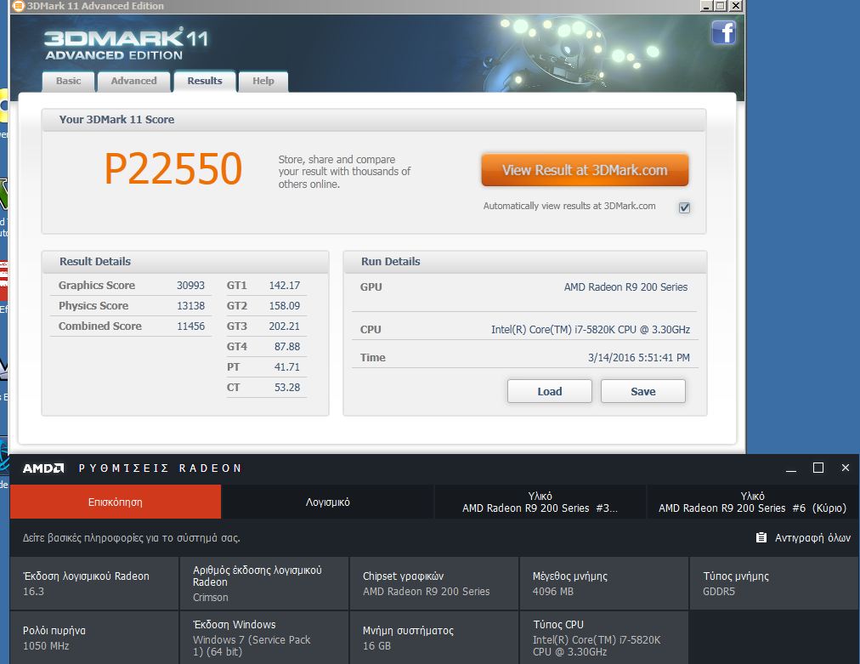Click the Physics Score value 13138
860x664 pixels.
click(x=190, y=306)
